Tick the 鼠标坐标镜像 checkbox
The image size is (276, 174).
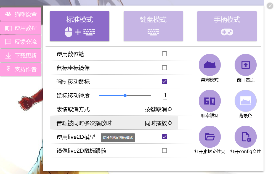[164, 68]
